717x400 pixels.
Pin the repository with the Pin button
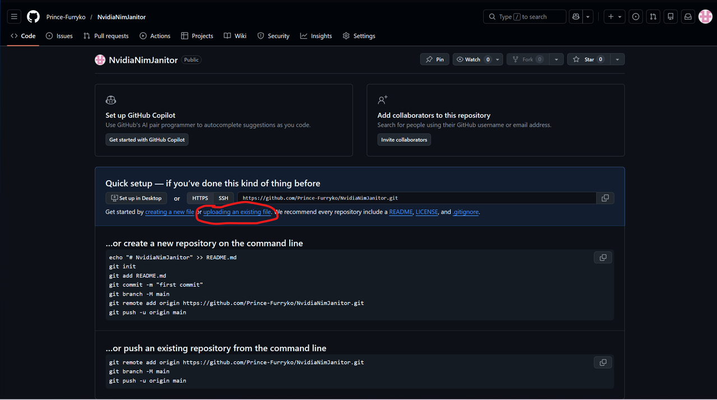[434, 59]
